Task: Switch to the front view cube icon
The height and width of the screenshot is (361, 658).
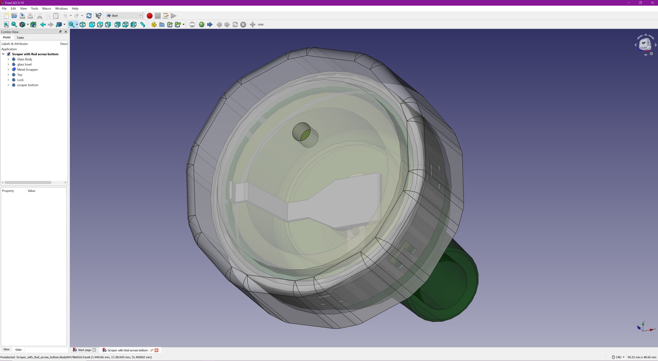Action: (92, 25)
